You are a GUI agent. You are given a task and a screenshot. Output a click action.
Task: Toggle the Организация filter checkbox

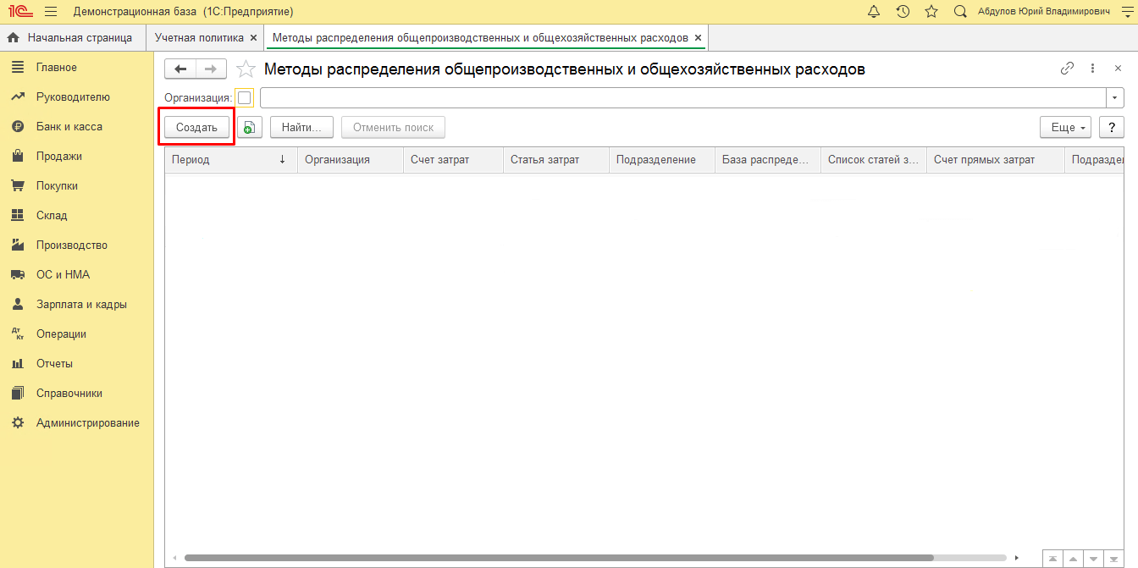click(x=244, y=98)
